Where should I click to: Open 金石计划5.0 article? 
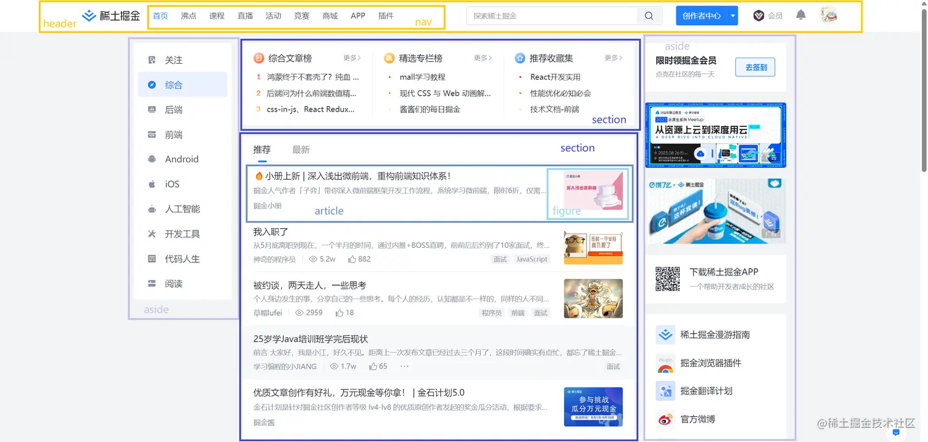click(359, 392)
